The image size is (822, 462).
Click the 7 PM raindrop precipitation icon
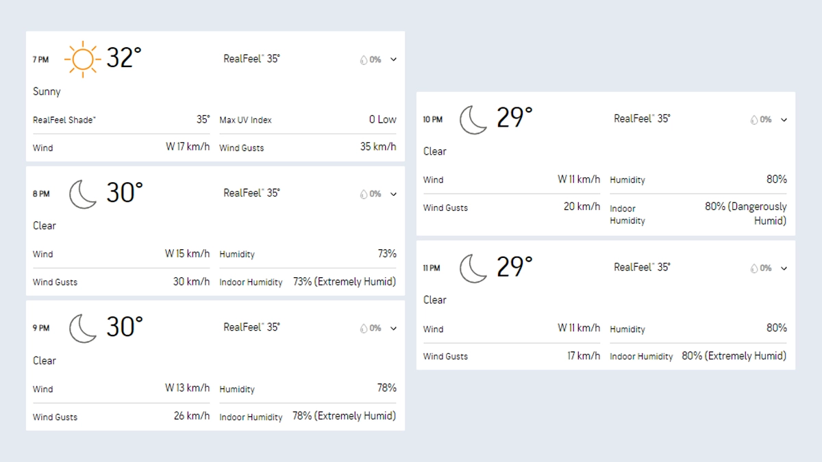pos(364,60)
